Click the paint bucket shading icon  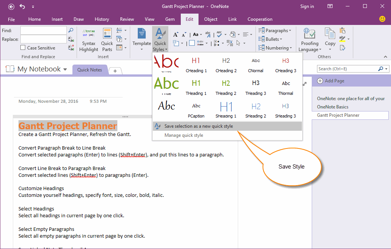tap(232, 34)
